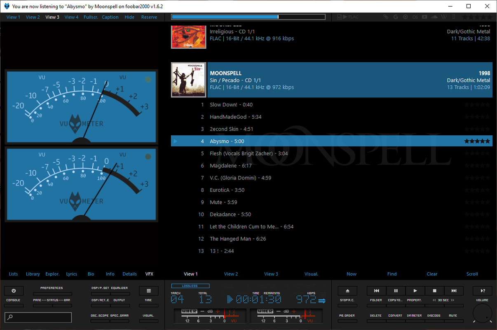Viewport: 497px width, 330px height.
Task: Click the Find link above controls
Action: click(392, 274)
